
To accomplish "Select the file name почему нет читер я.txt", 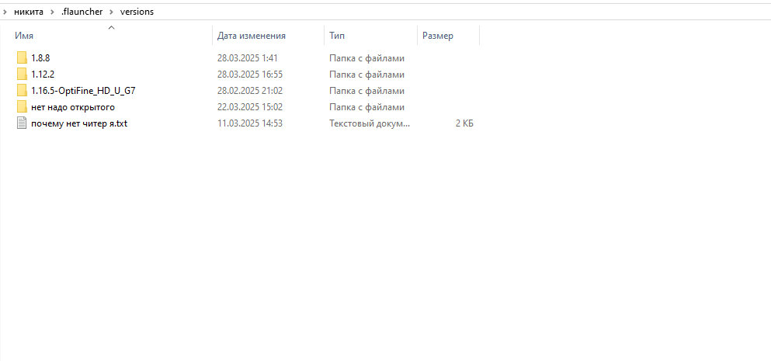I will point(79,123).
